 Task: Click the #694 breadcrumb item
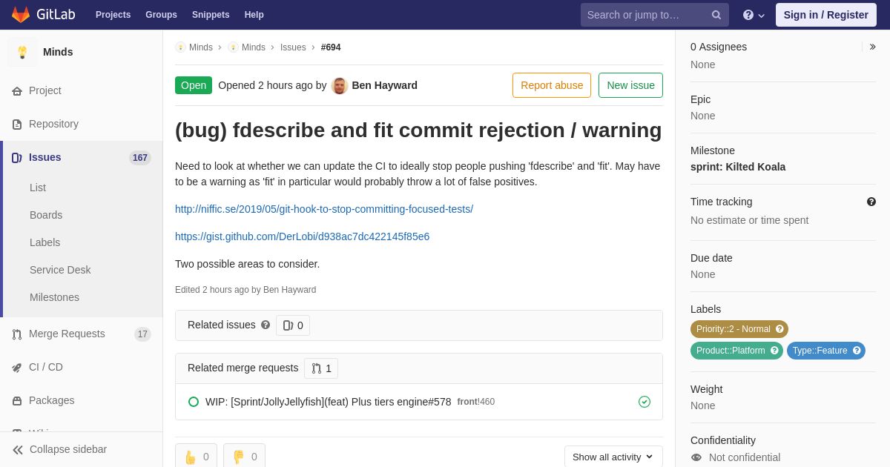(331, 47)
